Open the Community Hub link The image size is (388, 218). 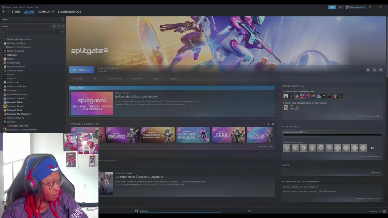[x=114, y=79]
